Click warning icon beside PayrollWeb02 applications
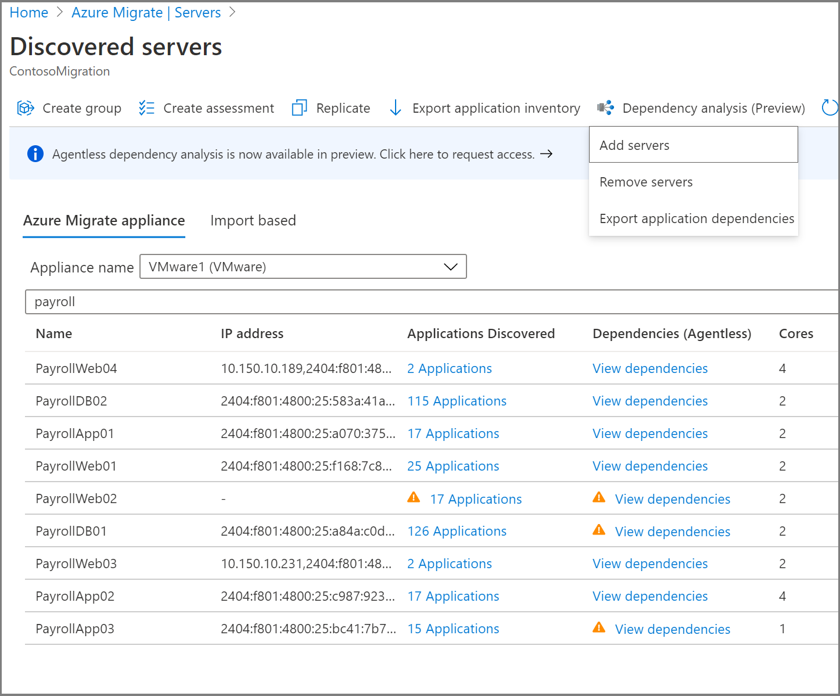840x696 pixels. point(414,497)
